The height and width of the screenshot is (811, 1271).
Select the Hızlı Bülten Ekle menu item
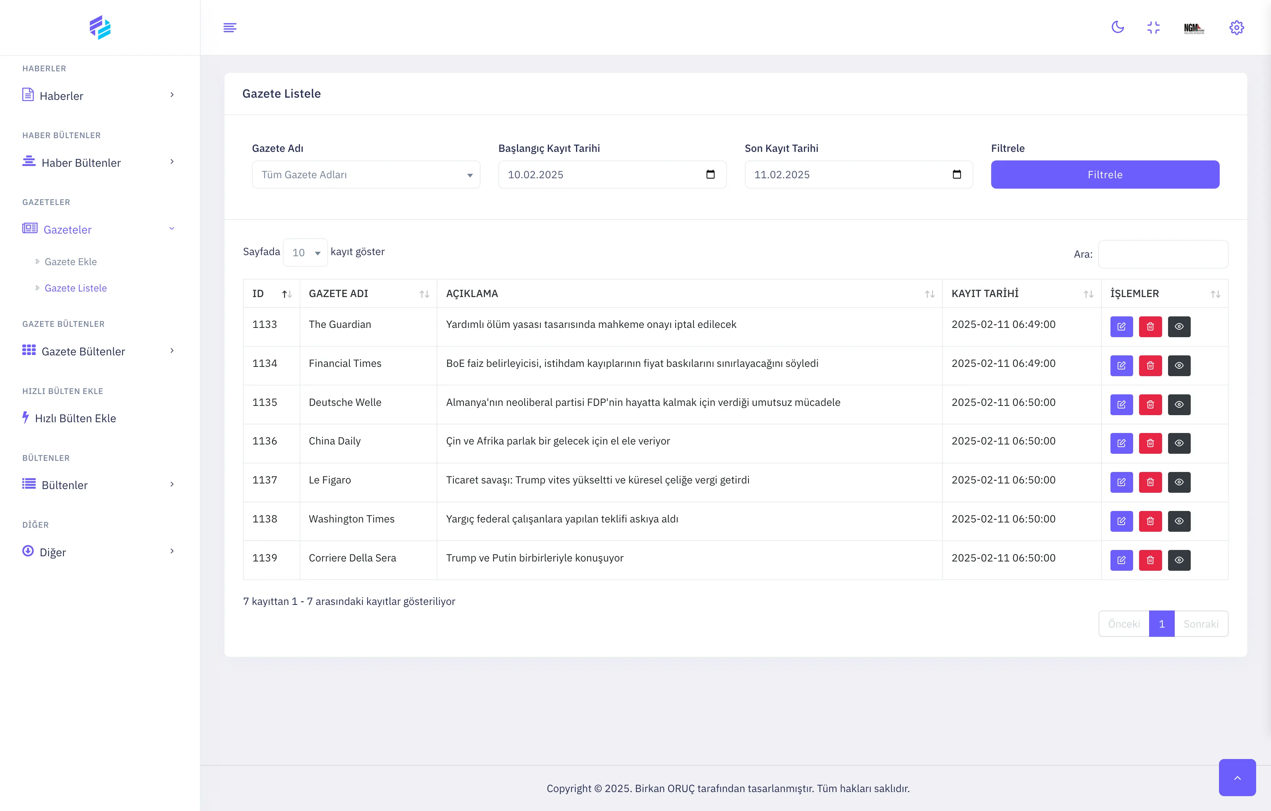click(75, 418)
